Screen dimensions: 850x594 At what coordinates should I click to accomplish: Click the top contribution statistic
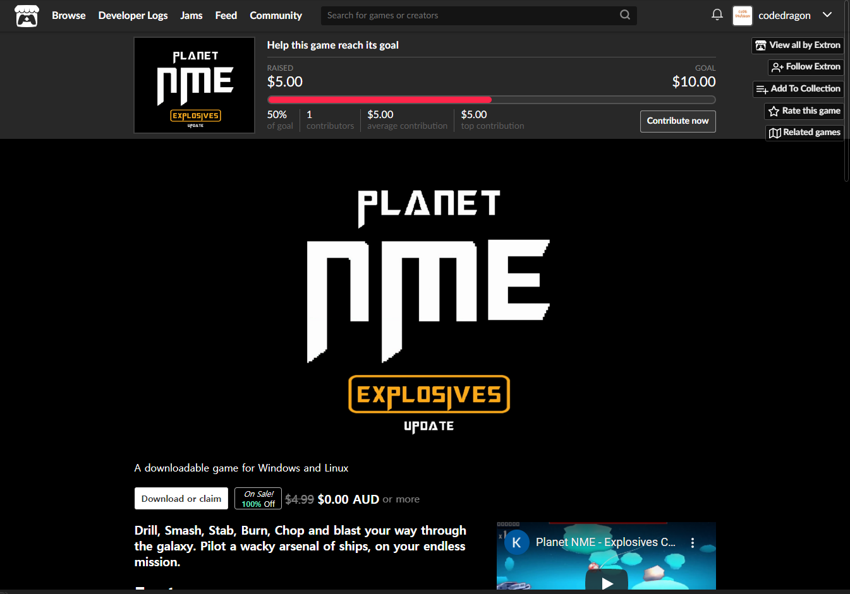[x=492, y=120]
